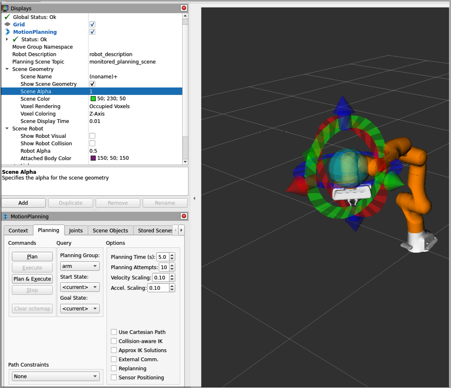Click the Add display button
This screenshot has height=388, width=451.
point(23,203)
